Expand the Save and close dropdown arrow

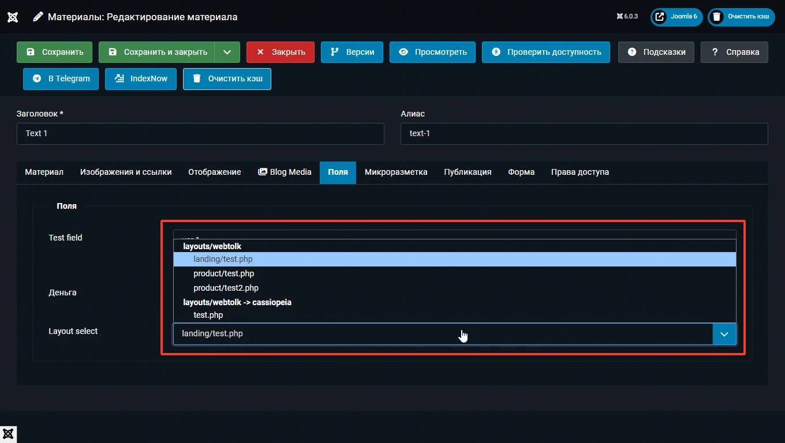pos(227,52)
